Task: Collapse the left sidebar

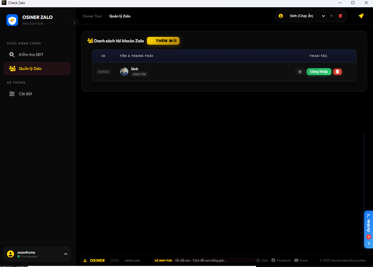Action: point(75,23)
